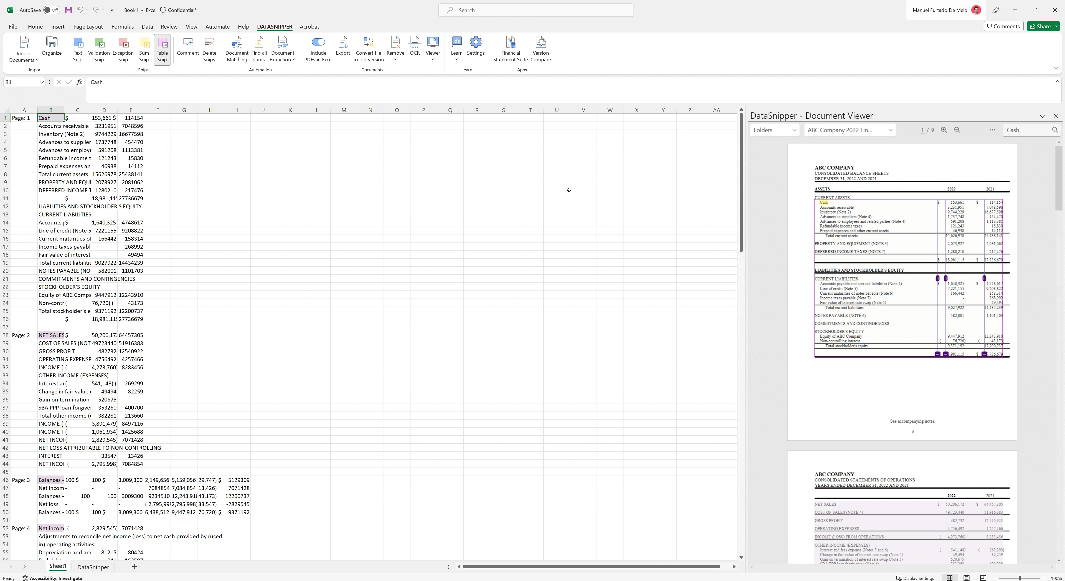This screenshot has height=581, width=1065.
Task: Open DataSnipper Settings
Action: coord(476,49)
